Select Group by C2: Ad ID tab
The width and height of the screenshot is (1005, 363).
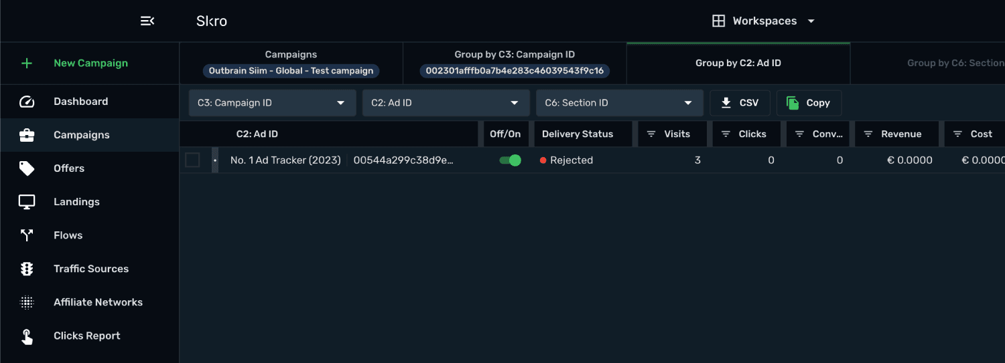click(x=738, y=63)
